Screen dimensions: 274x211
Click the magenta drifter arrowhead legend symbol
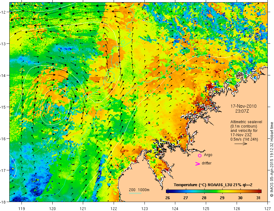[198, 164]
